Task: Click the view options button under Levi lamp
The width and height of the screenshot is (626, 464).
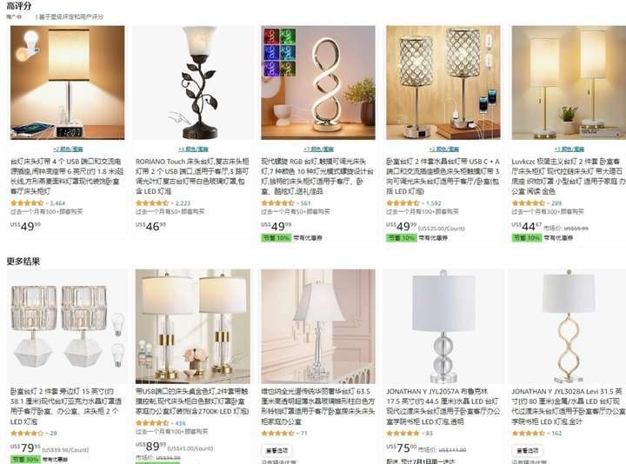Action: (x=528, y=450)
